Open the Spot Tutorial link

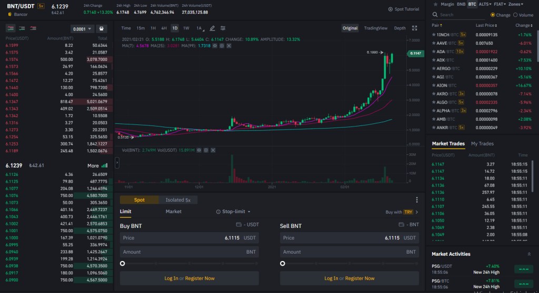tap(404, 9)
